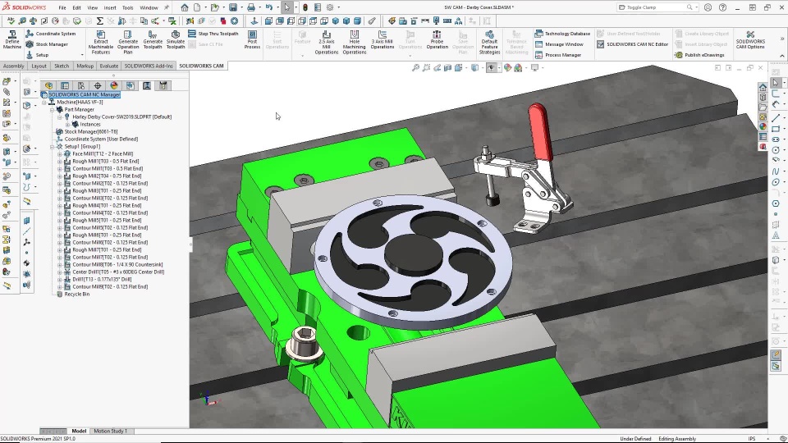The image size is (788, 443).
Task: Select the Recycle Bin tree item
Action: [x=77, y=295]
